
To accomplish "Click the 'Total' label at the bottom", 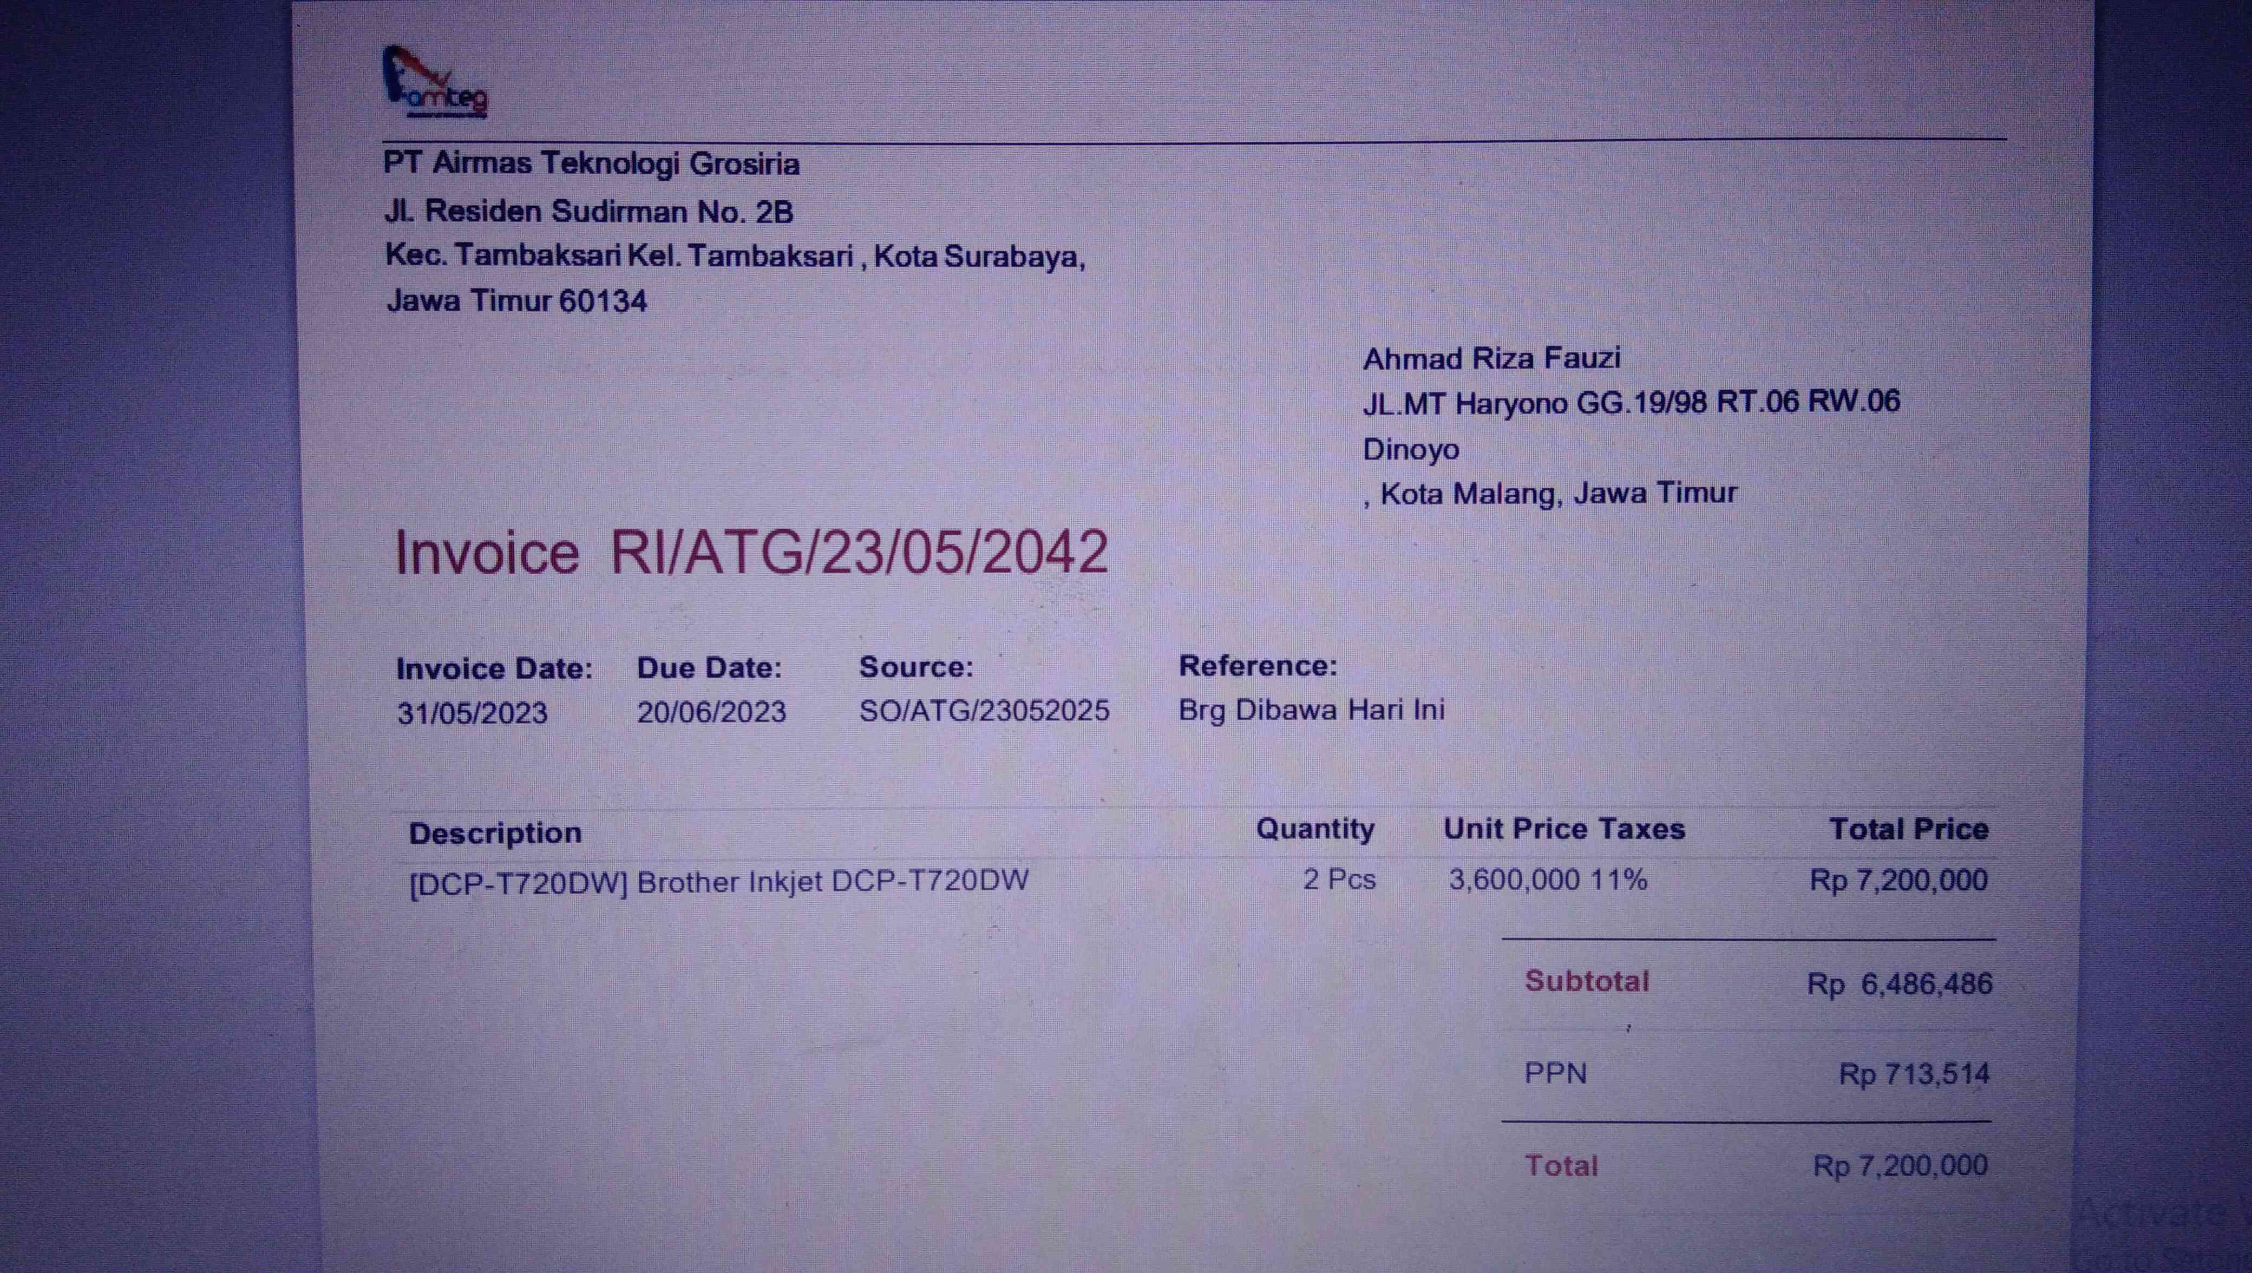I will point(1561,1165).
